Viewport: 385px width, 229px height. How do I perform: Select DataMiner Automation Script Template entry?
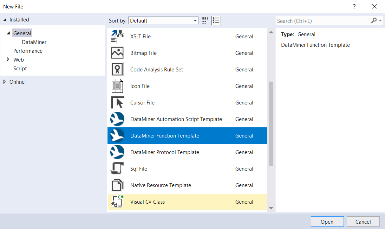(x=187, y=119)
